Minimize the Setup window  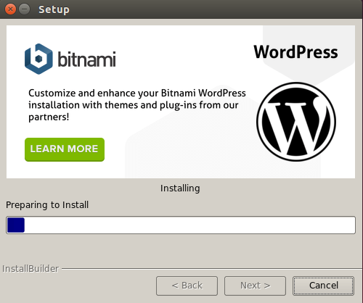[25, 9]
